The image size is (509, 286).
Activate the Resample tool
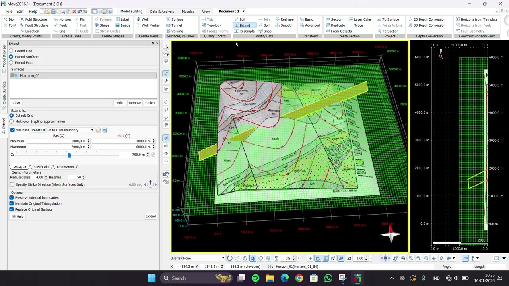coord(244,31)
